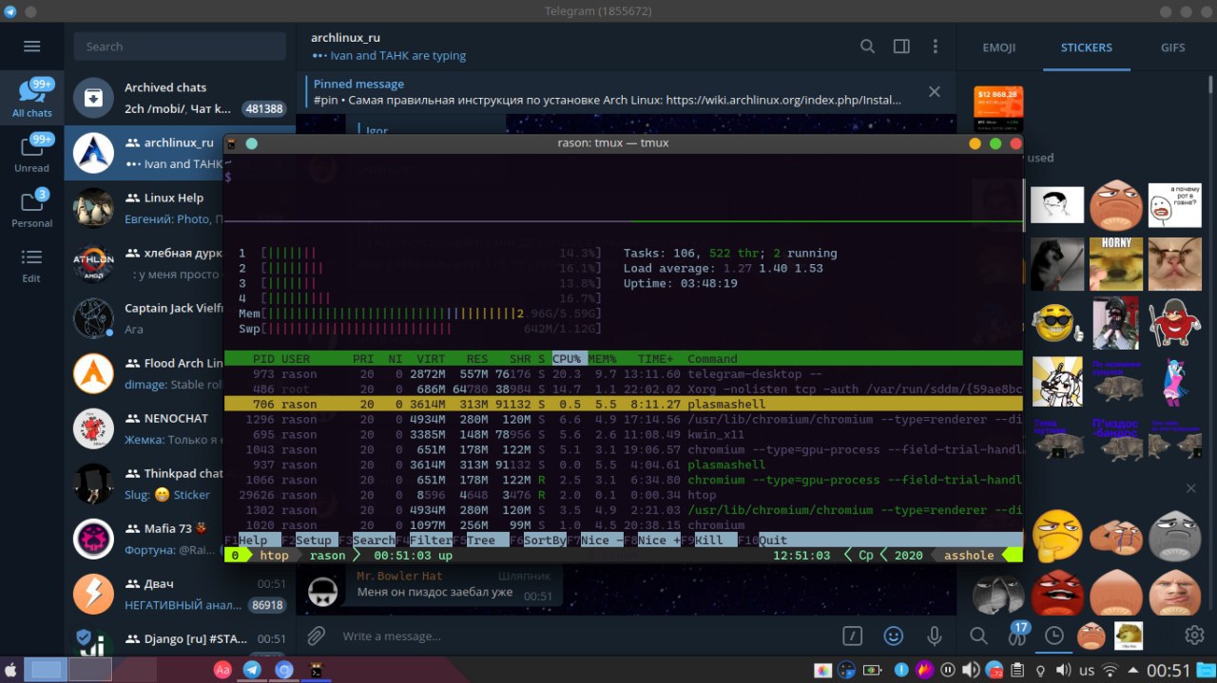Click the terminal window scrollbar
The width and height of the screenshot is (1217, 683).
pos(1025,204)
